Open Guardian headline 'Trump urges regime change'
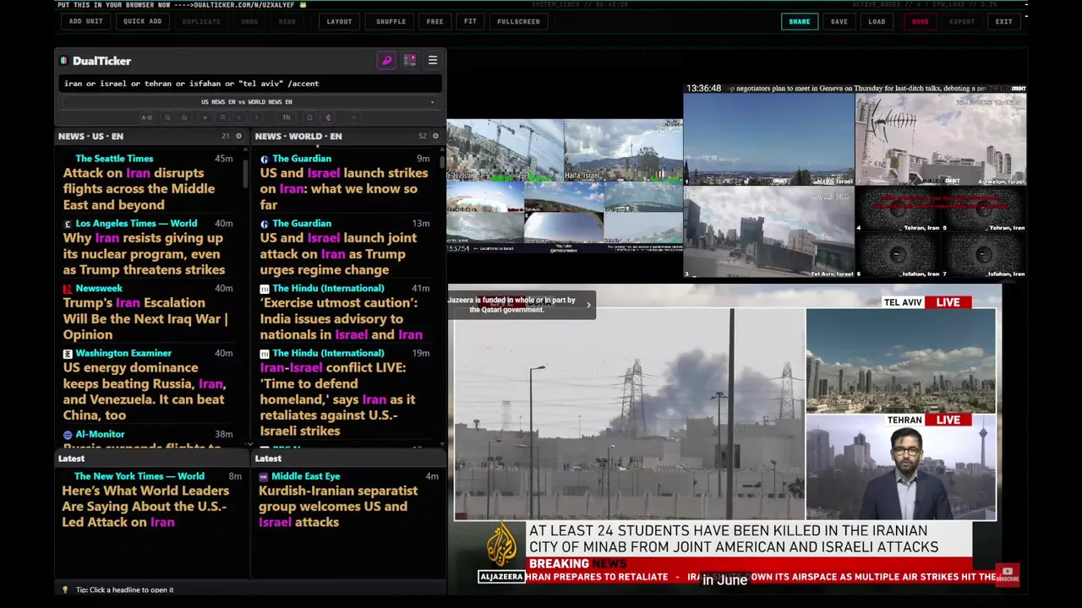The width and height of the screenshot is (1082, 608). tap(338, 254)
